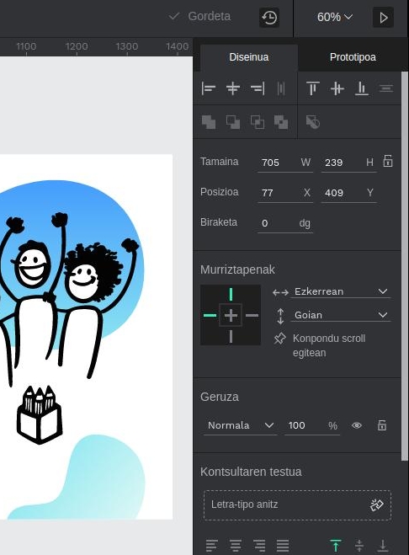Toggle layer visibility eye icon

click(x=357, y=425)
